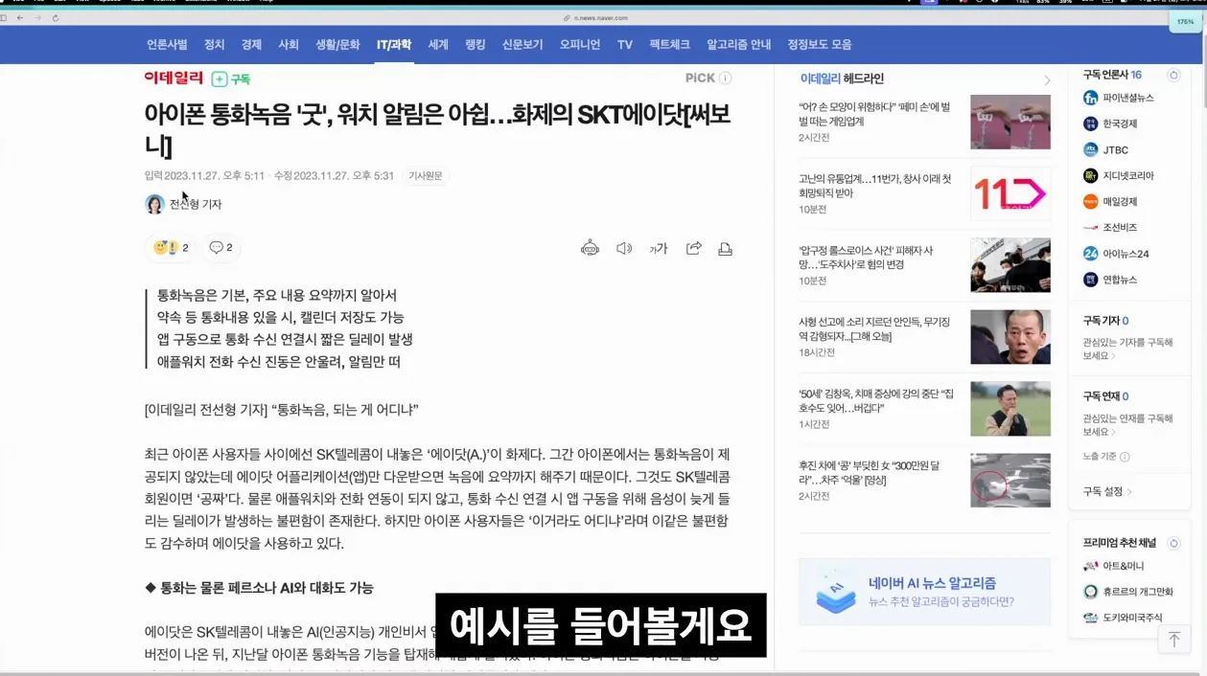The width and height of the screenshot is (1207, 676).
Task: Open PiCK info icon
Action: click(x=726, y=79)
